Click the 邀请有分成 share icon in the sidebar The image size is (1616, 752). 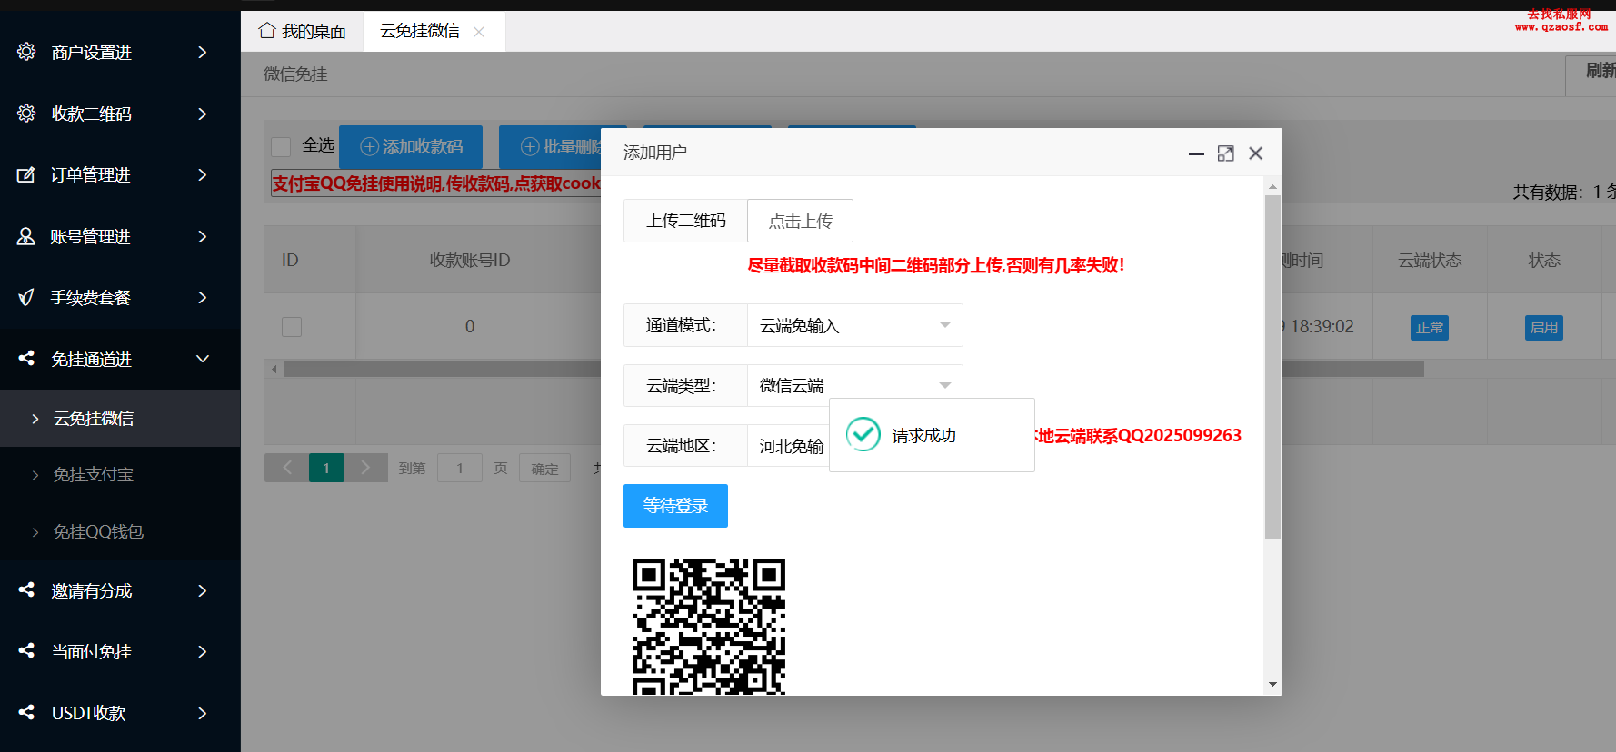(x=26, y=590)
